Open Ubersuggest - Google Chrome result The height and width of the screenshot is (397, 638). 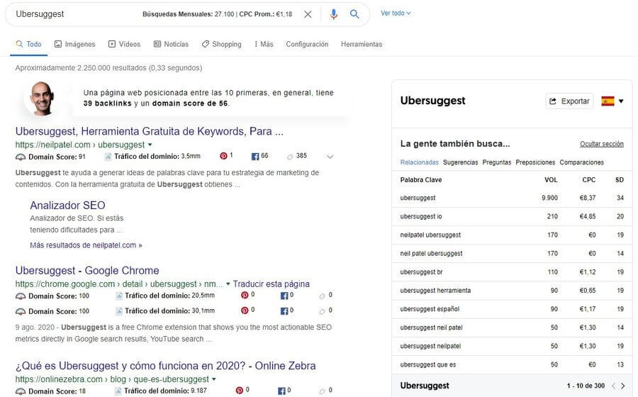point(87,271)
